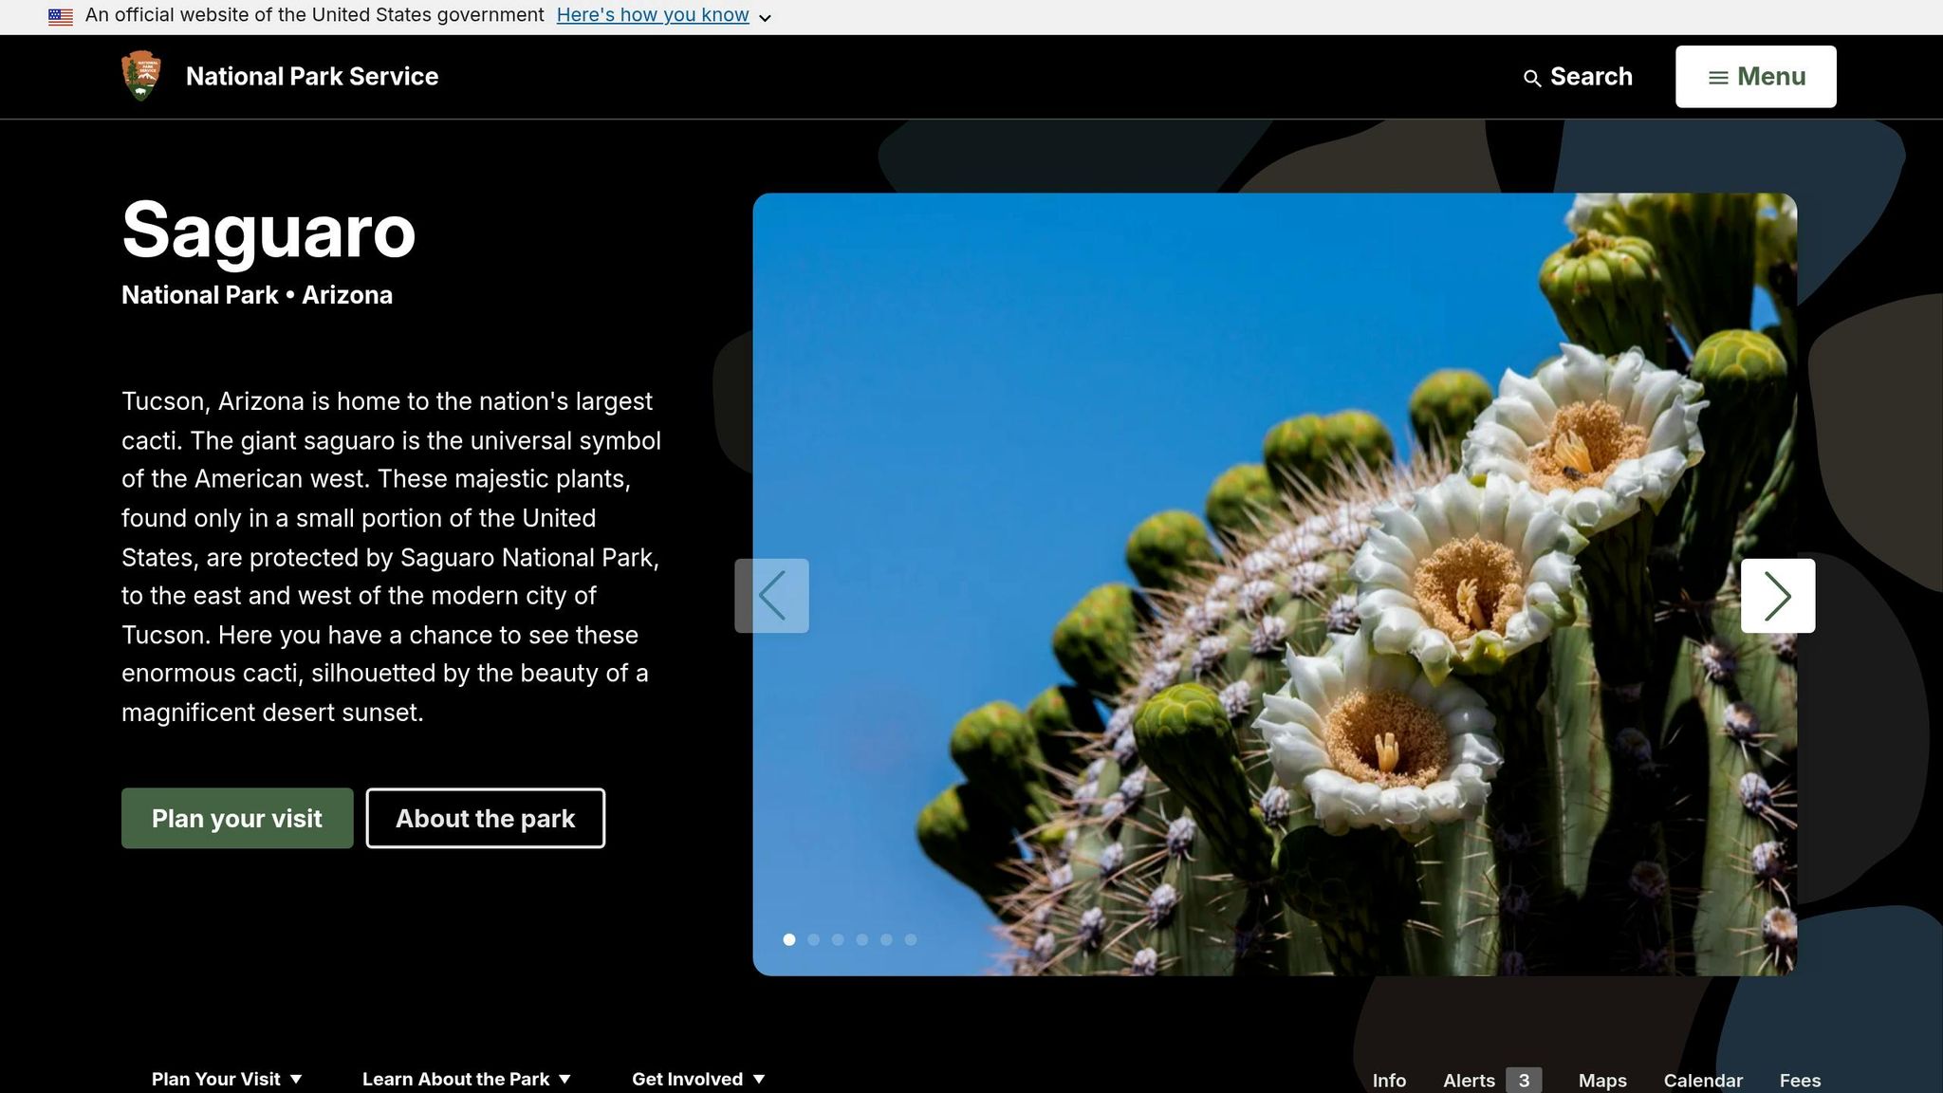1943x1093 pixels.
Task: Click the NPS arrowhead logo
Action: point(141,76)
